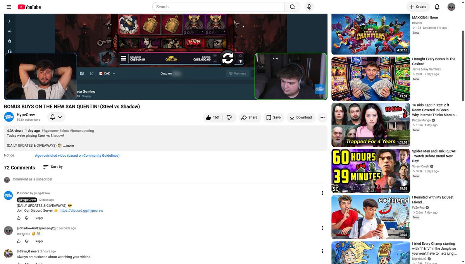
Task: Click the video title BONUS BUYS text
Action: (72, 106)
